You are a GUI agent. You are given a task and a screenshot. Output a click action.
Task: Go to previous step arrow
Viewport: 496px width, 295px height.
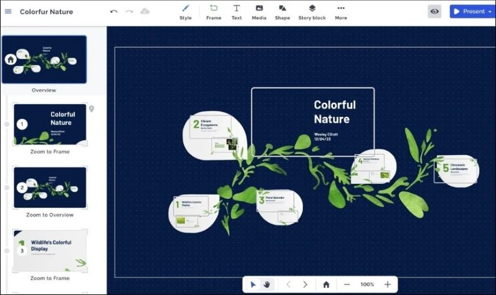point(289,284)
